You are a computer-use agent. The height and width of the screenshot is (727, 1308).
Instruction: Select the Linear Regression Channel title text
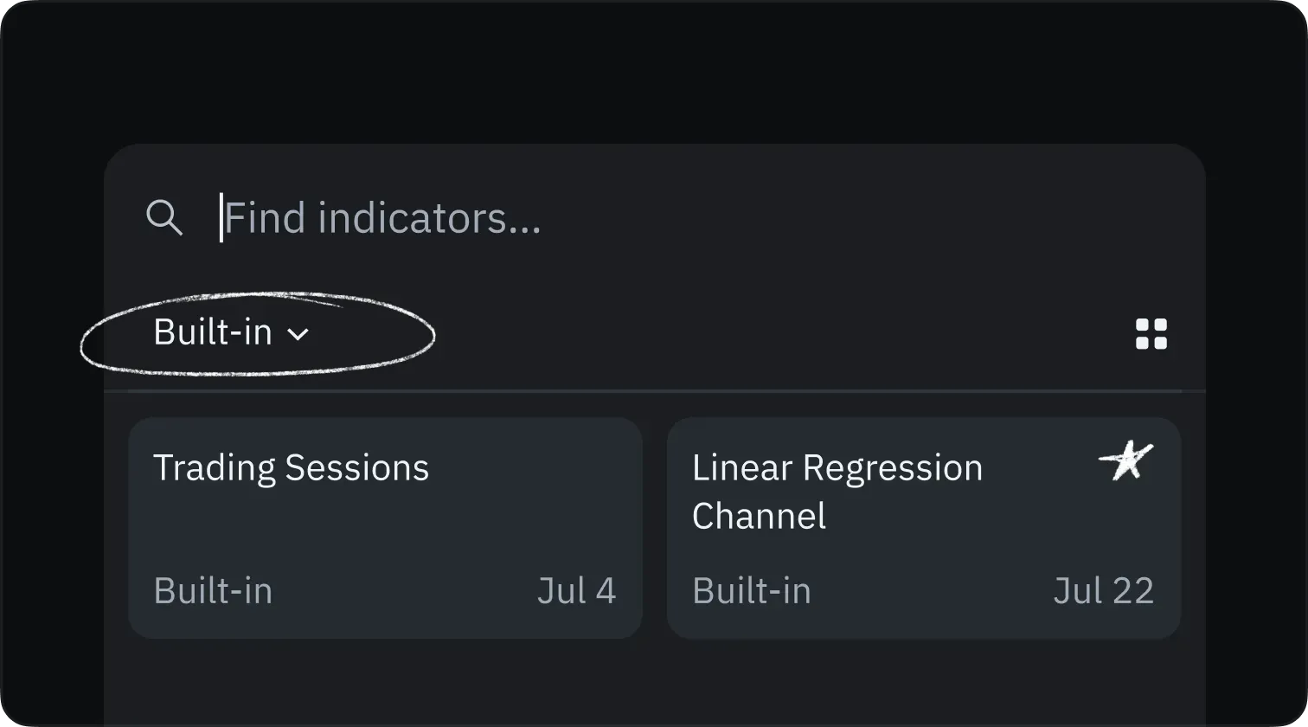[837, 491]
